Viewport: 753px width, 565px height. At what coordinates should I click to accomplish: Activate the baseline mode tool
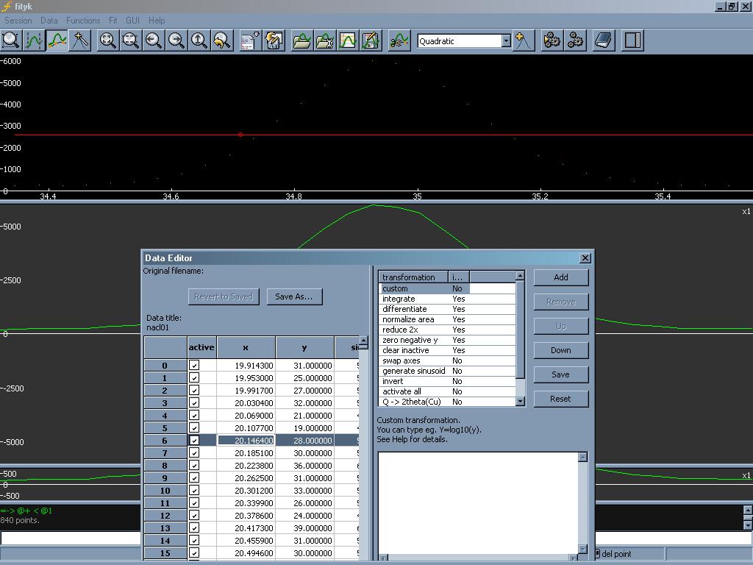coord(57,40)
